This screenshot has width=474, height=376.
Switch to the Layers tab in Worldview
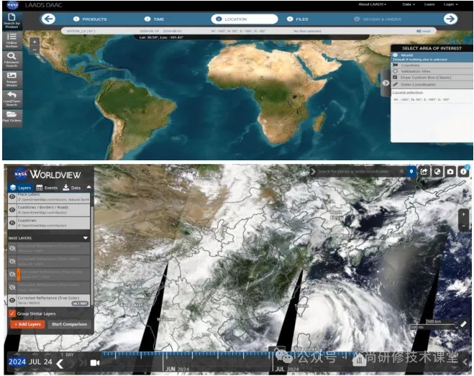pyautogui.click(x=20, y=188)
